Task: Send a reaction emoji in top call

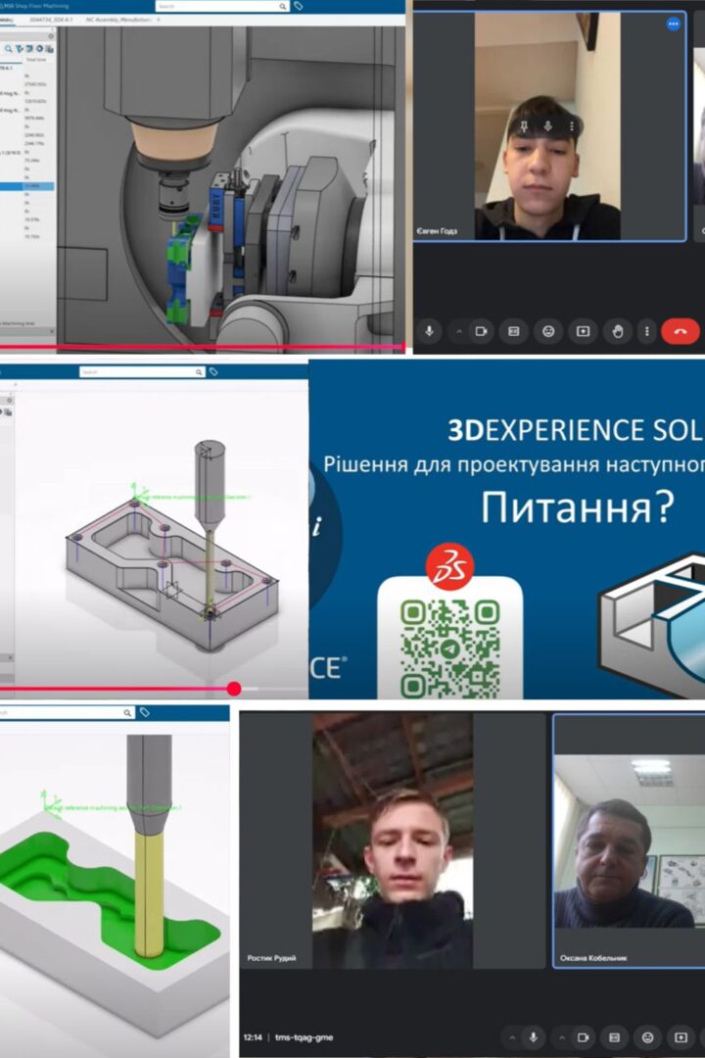Action: tap(548, 331)
